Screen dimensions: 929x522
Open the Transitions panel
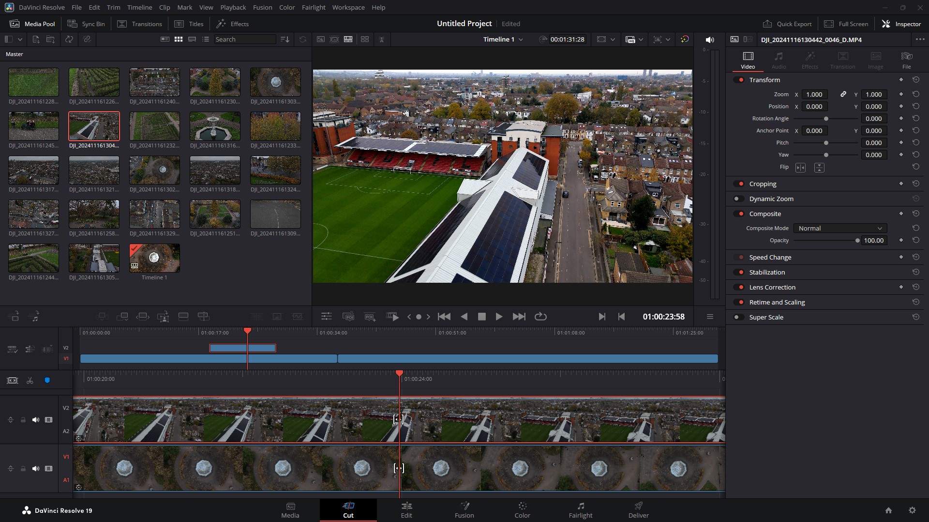click(x=140, y=24)
